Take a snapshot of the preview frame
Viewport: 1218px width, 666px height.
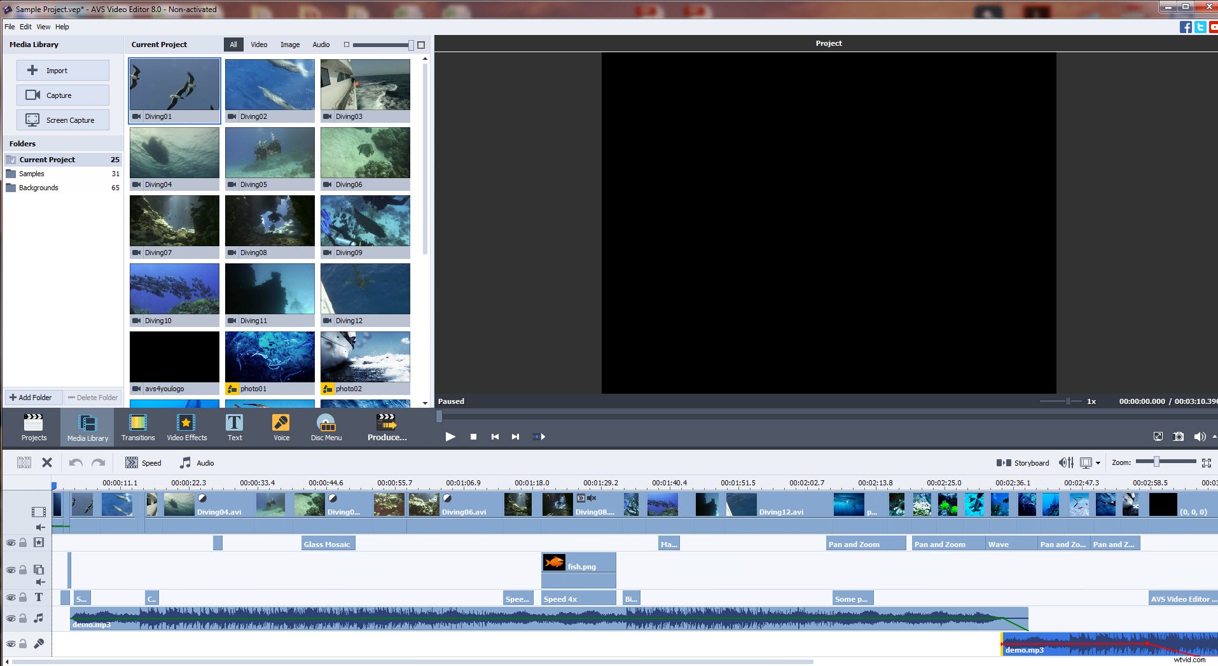[x=1178, y=436]
